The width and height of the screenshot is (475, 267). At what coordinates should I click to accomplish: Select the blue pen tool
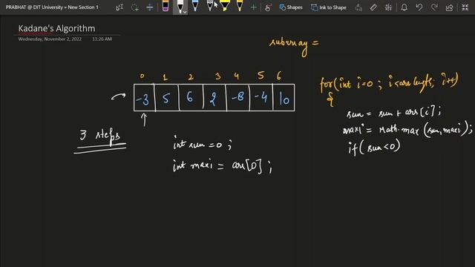click(195, 6)
